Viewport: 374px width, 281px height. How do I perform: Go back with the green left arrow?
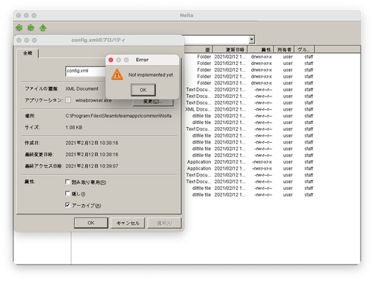point(19,28)
